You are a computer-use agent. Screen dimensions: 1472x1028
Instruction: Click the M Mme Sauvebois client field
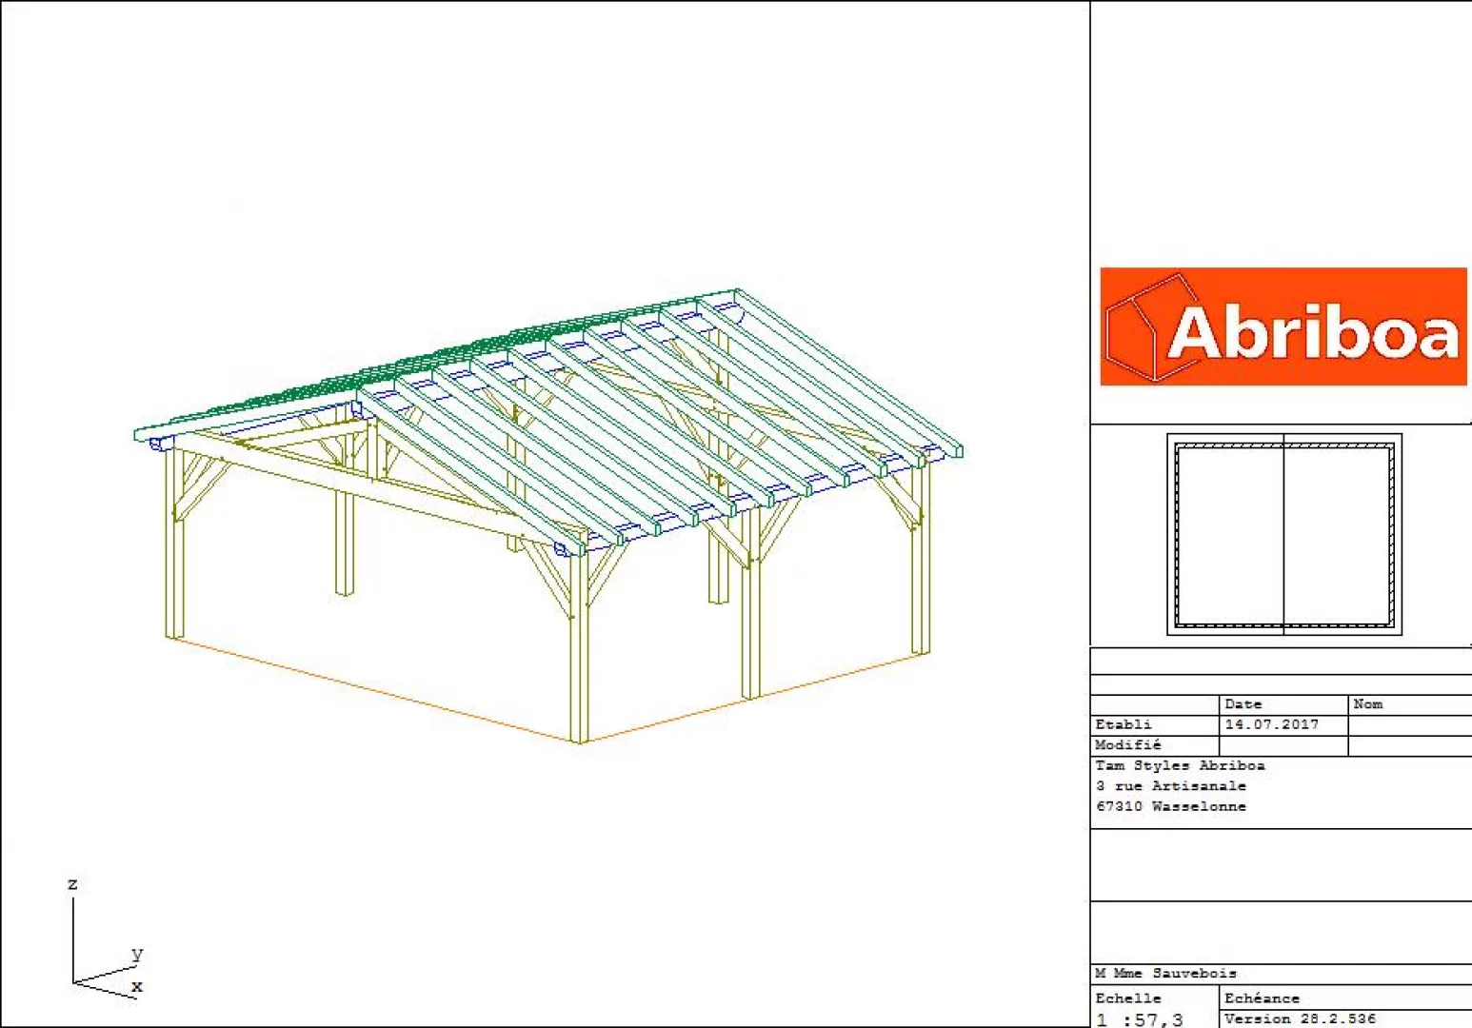pyautogui.click(x=1165, y=973)
